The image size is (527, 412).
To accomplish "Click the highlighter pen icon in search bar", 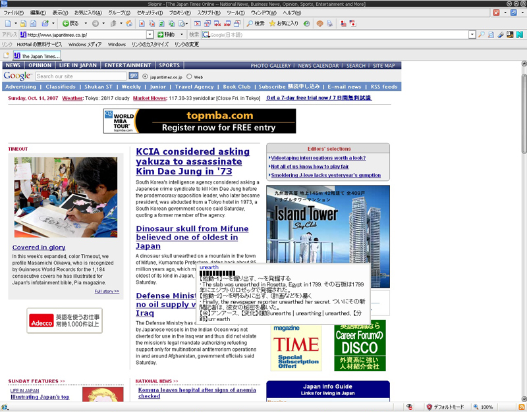I will pos(501,35).
